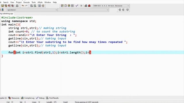The width and height of the screenshot is (184, 103).
Task: Click the first grayed icon right of the member dropdown
Action: (120, 10)
